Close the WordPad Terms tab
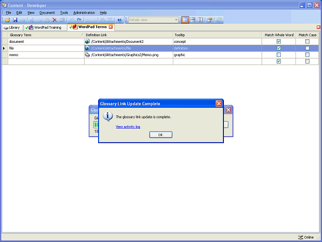Screen dimensions: 322x242 pos(111,27)
